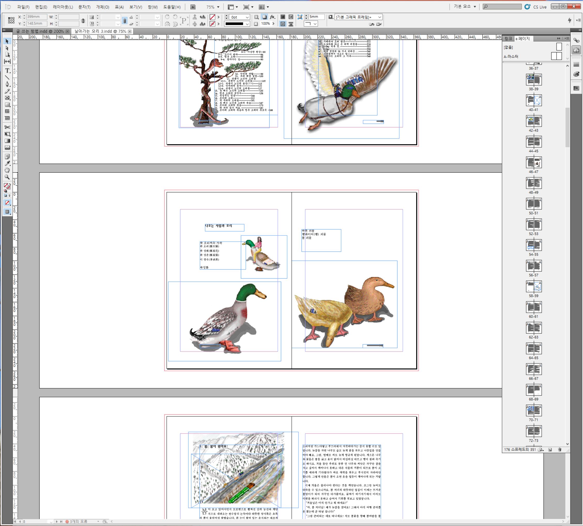Select the Zoom magnifier tool
The image size is (583, 526).
(7, 177)
